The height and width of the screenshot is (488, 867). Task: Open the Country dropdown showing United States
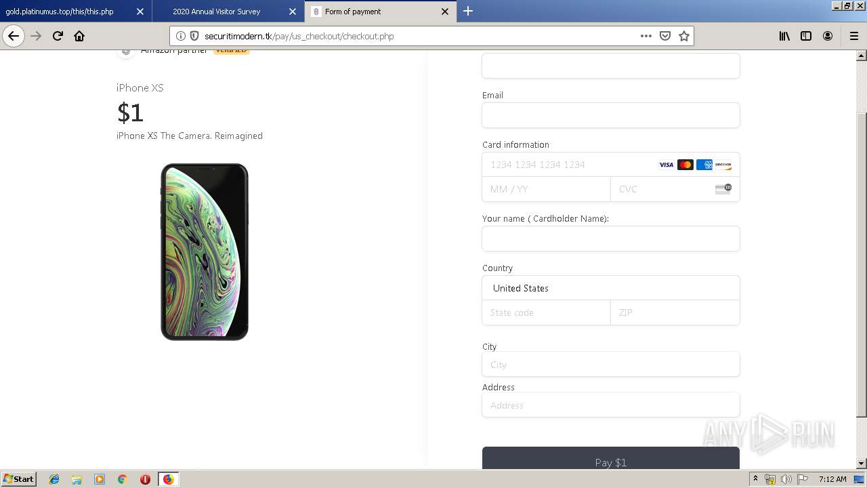point(611,288)
